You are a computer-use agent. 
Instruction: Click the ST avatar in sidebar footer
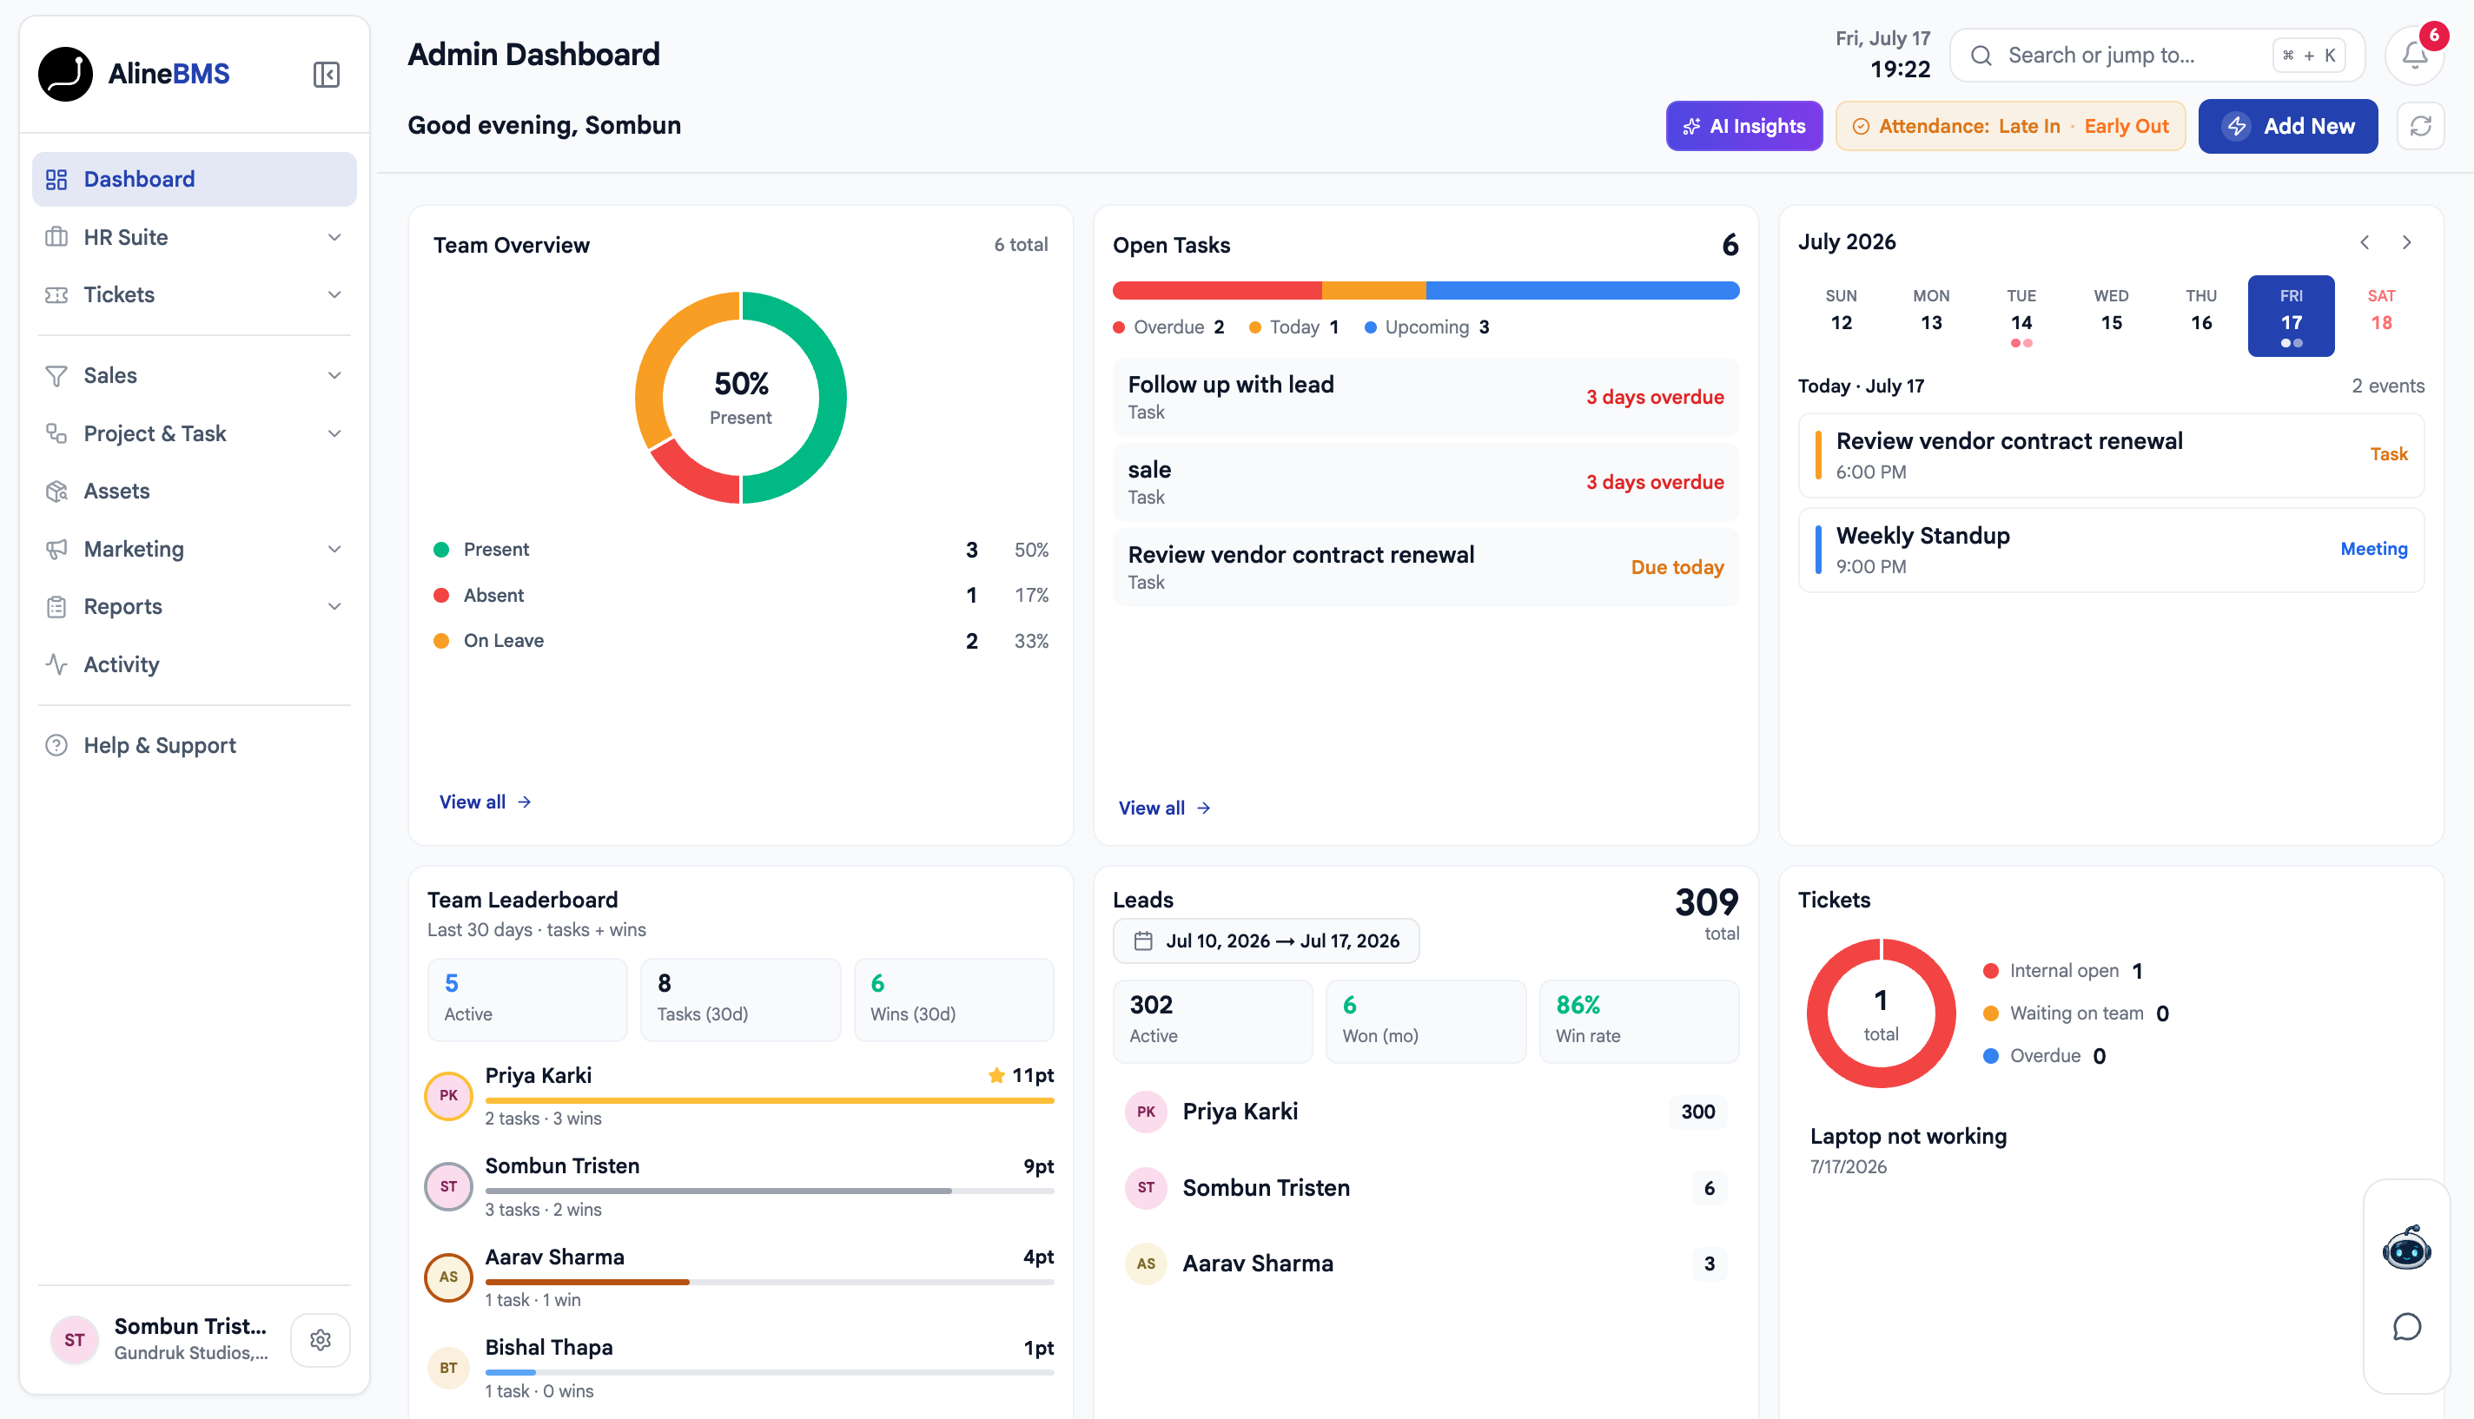tap(74, 1340)
